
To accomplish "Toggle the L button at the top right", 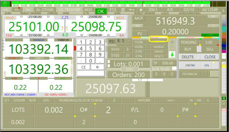I will pyautogui.click(x=224, y=11).
